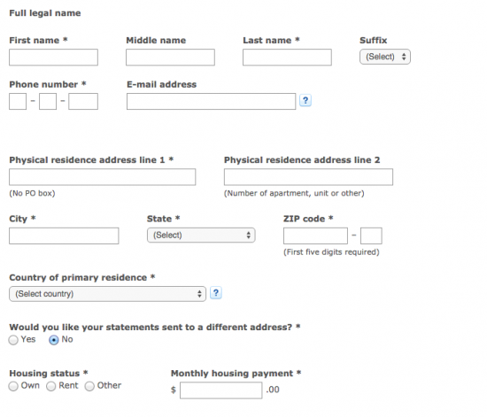This screenshot has height=417, width=487.
Task: Select No for statements to different address
Action: coord(54,340)
